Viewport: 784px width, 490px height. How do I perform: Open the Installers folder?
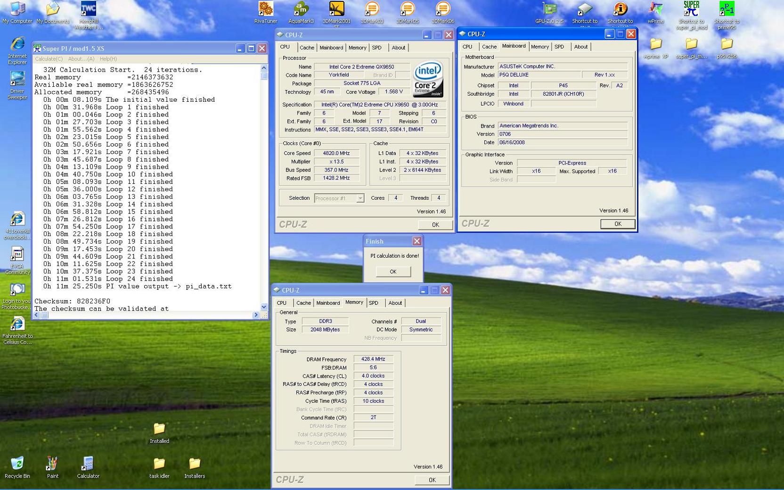[195, 467]
